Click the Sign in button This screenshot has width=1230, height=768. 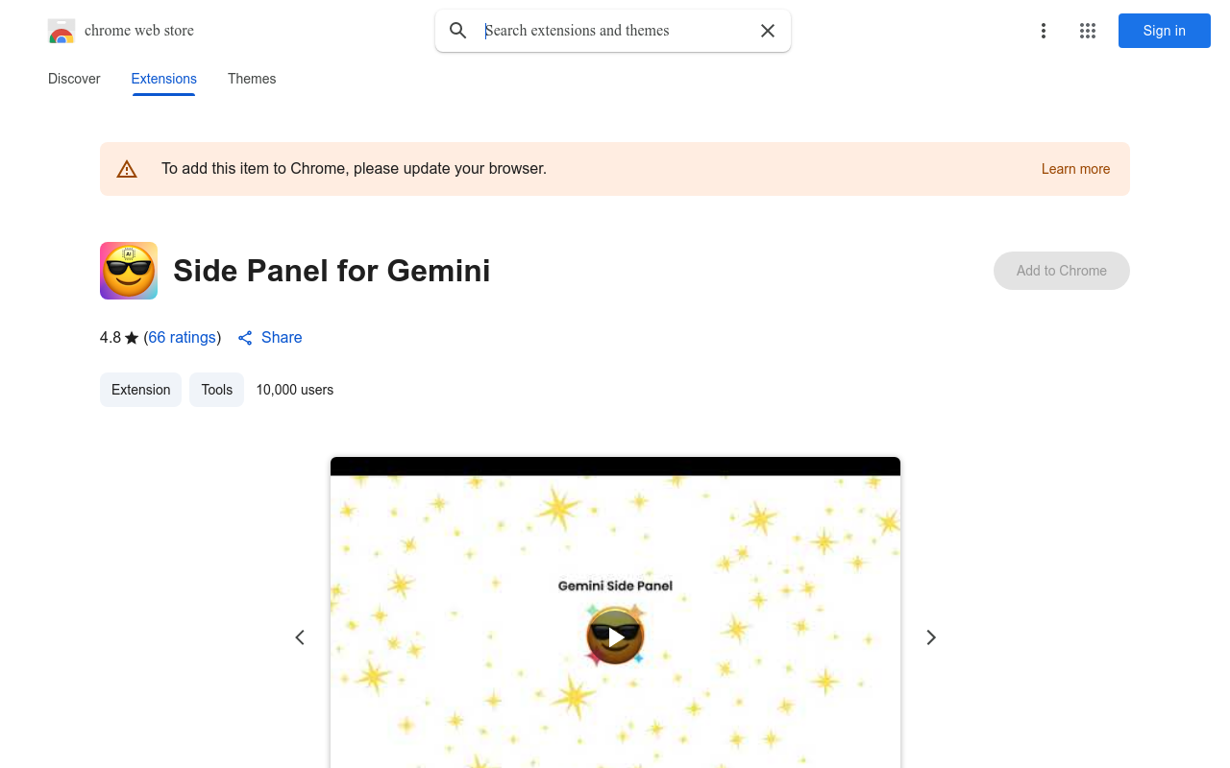click(1164, 31)
